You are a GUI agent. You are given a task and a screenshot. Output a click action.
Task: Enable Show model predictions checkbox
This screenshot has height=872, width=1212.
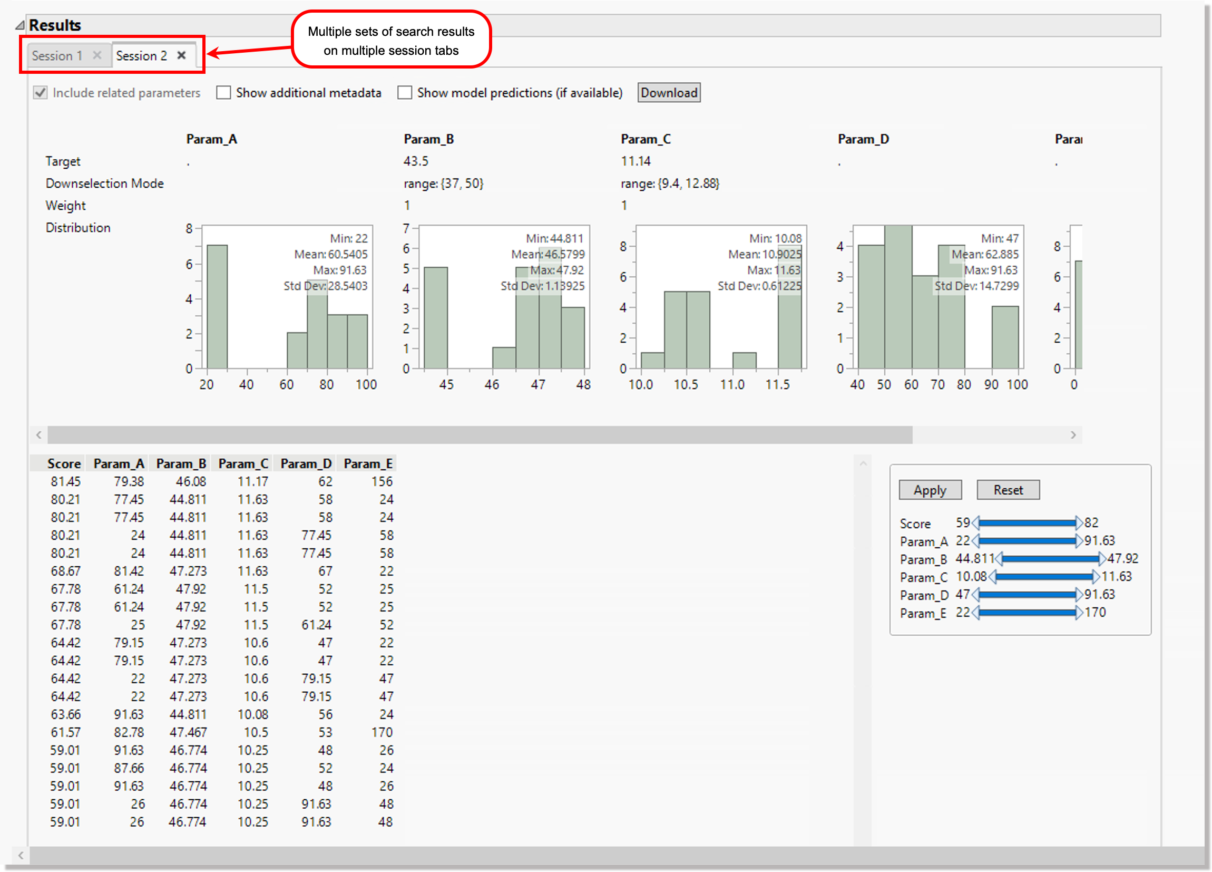click(x=405, y=92)
